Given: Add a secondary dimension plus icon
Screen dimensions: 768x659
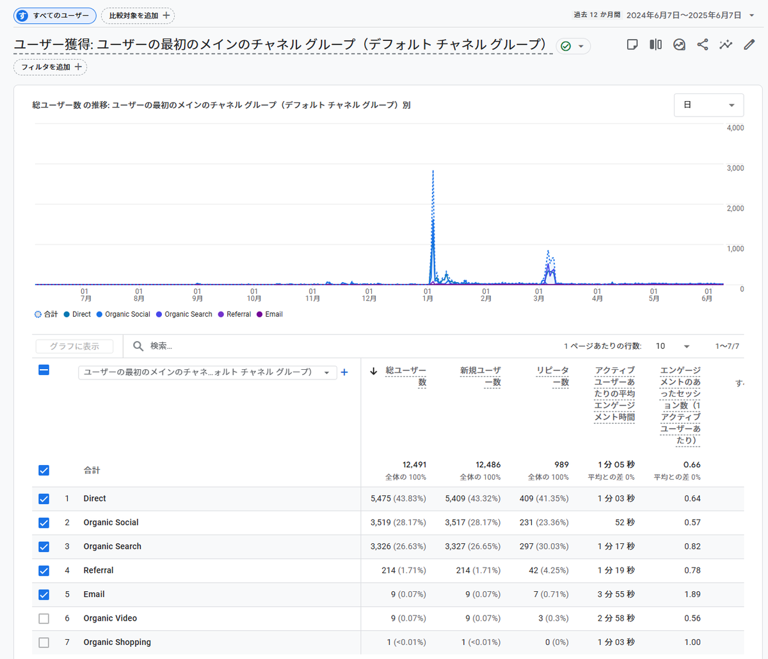Looking at the screenshot, I should click(x=344, y=372).
